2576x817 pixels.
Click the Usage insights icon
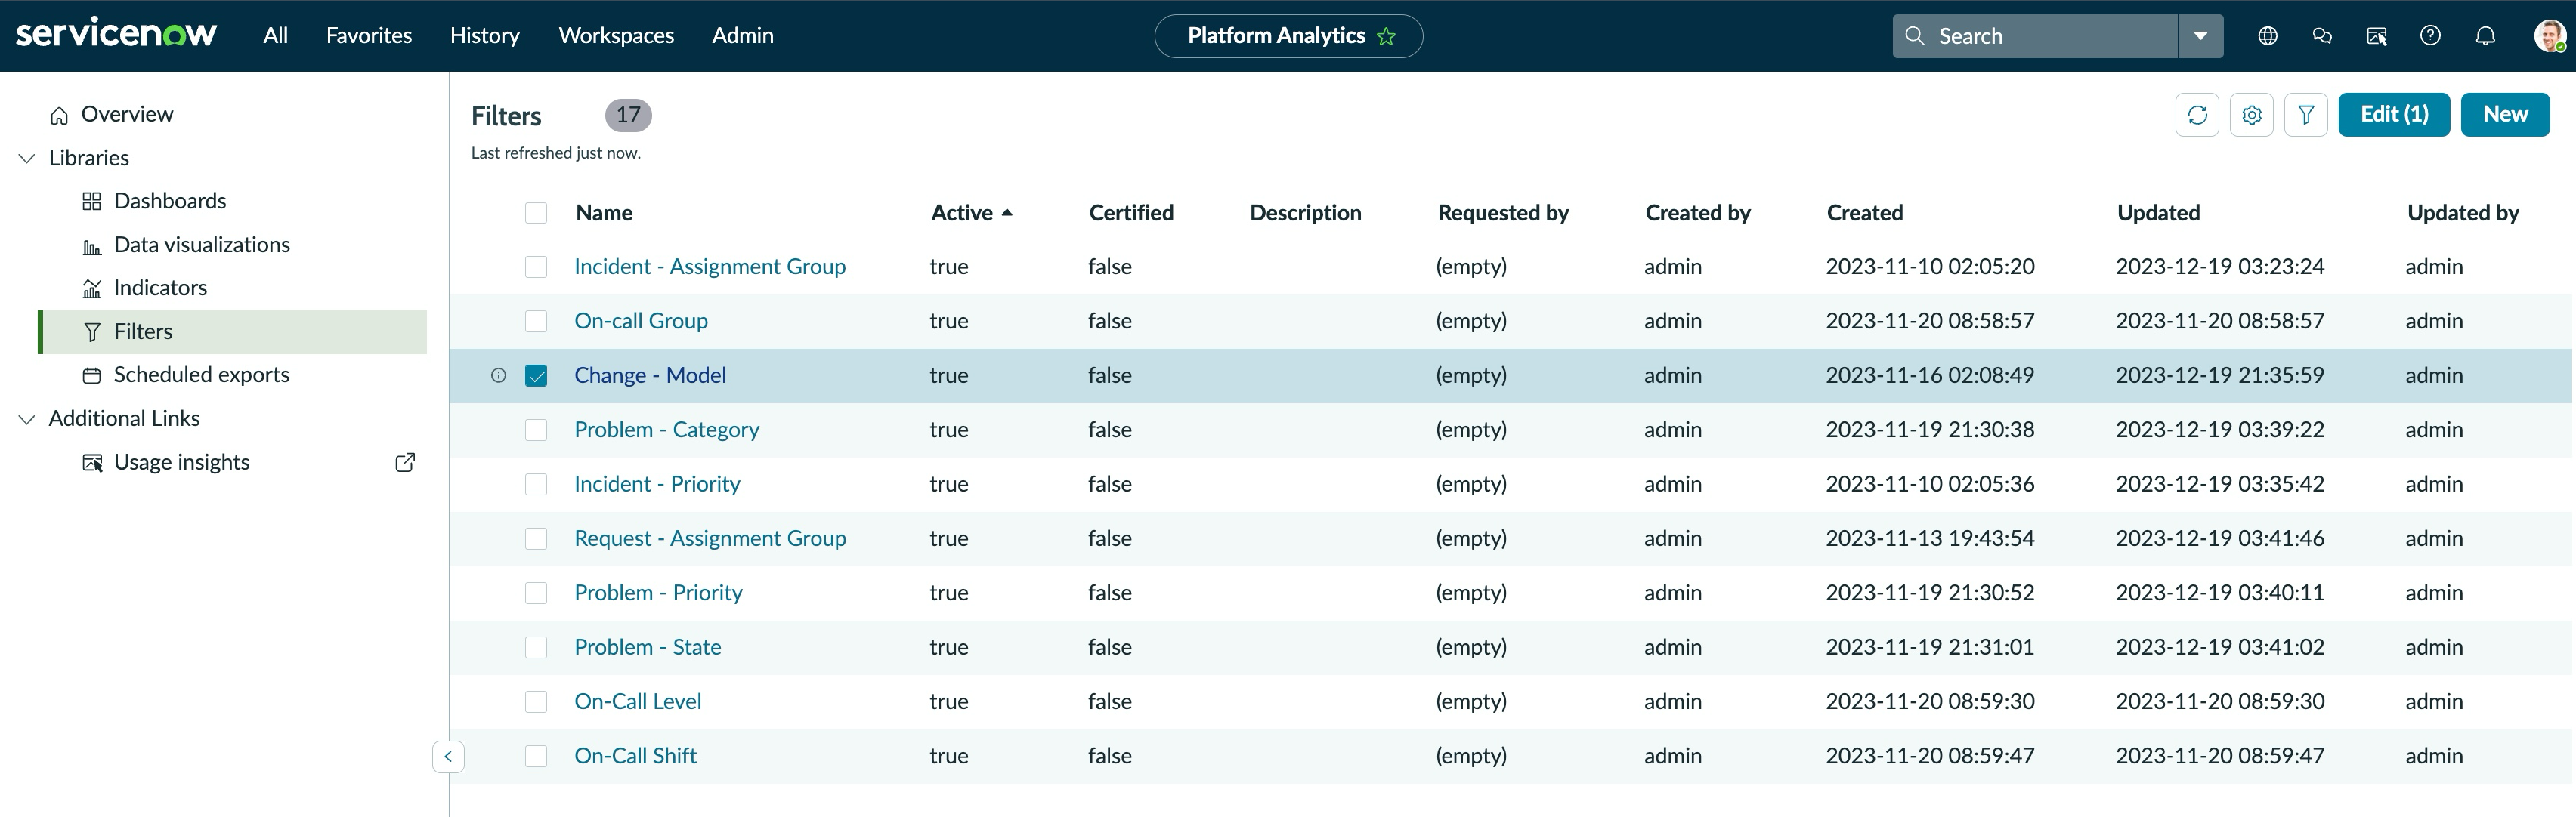coord(92,462)
